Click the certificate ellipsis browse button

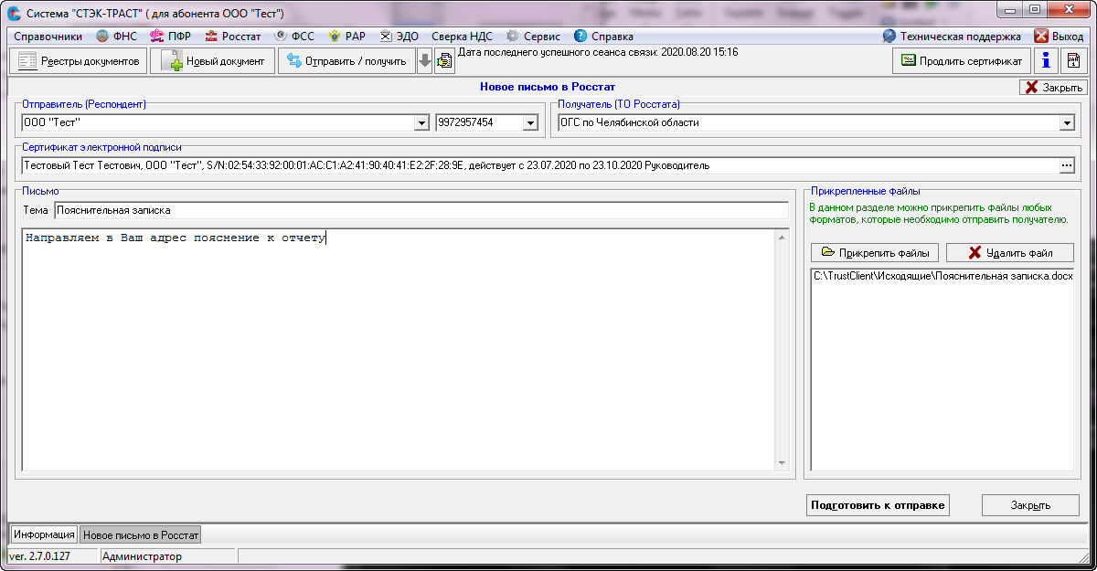[x=1066, y=165]
